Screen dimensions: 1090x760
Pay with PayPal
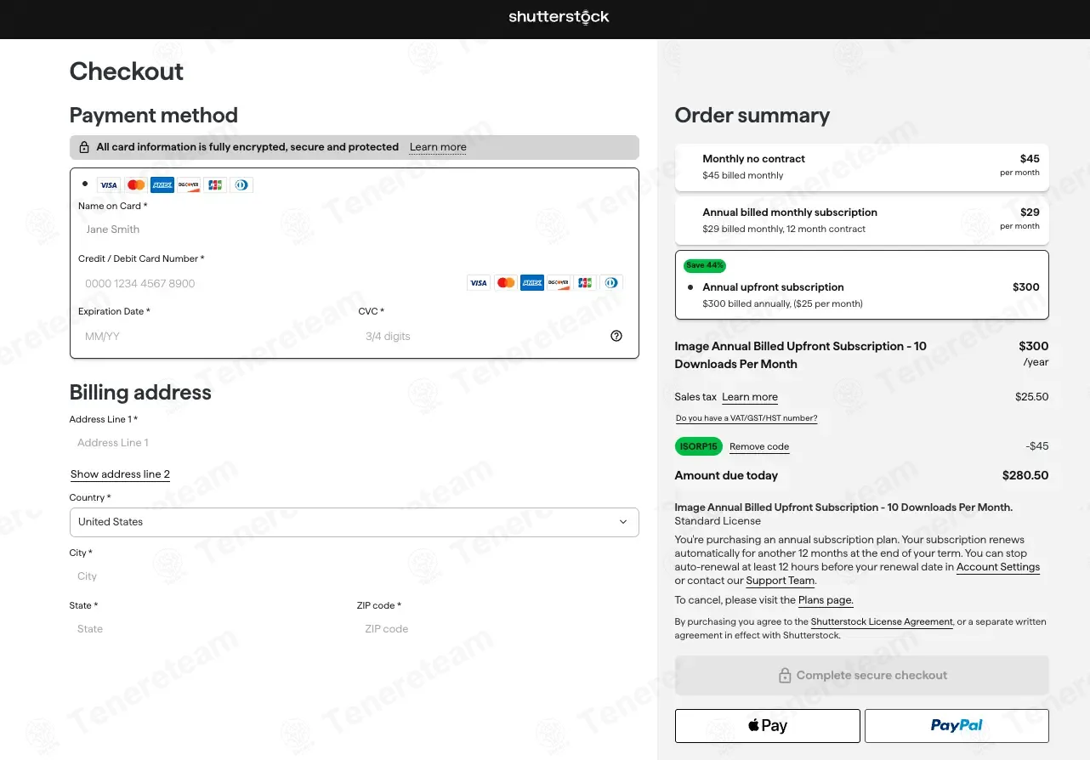957,725
